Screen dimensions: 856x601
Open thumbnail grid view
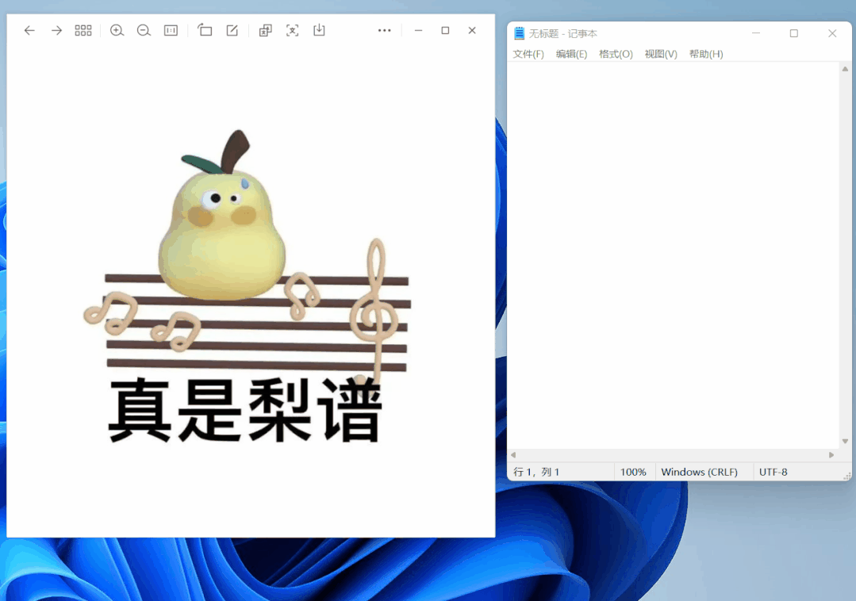[x=83, y=30]
